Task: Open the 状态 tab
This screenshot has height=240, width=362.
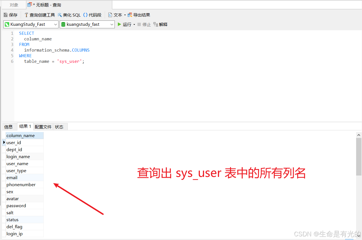Action: point(59,126)
